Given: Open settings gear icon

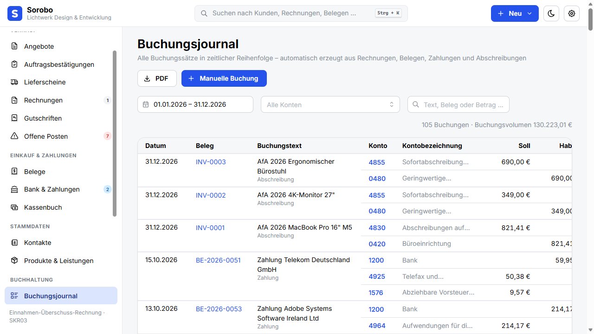Looking at the screenshot, I should (x=572, y=13).
